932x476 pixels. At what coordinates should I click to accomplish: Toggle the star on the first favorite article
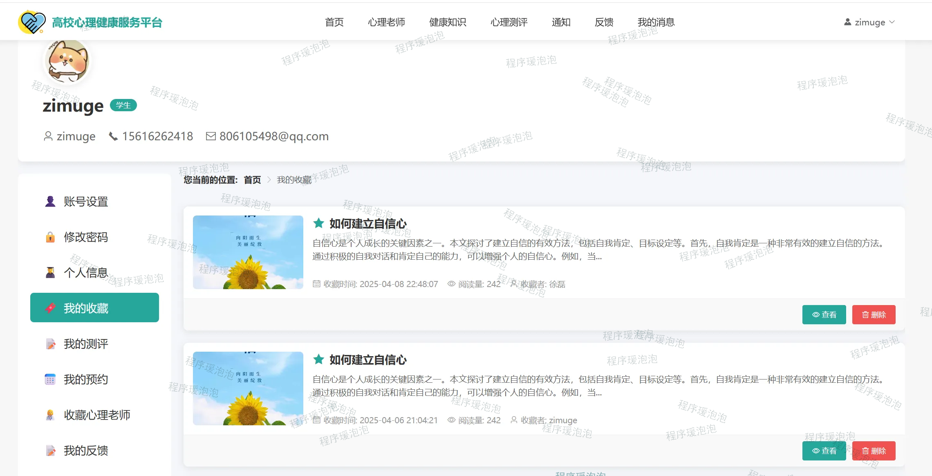(x=318, y=223)
